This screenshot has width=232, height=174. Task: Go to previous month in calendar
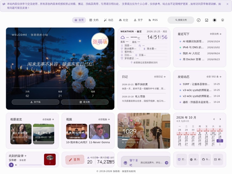pos(214,119)
